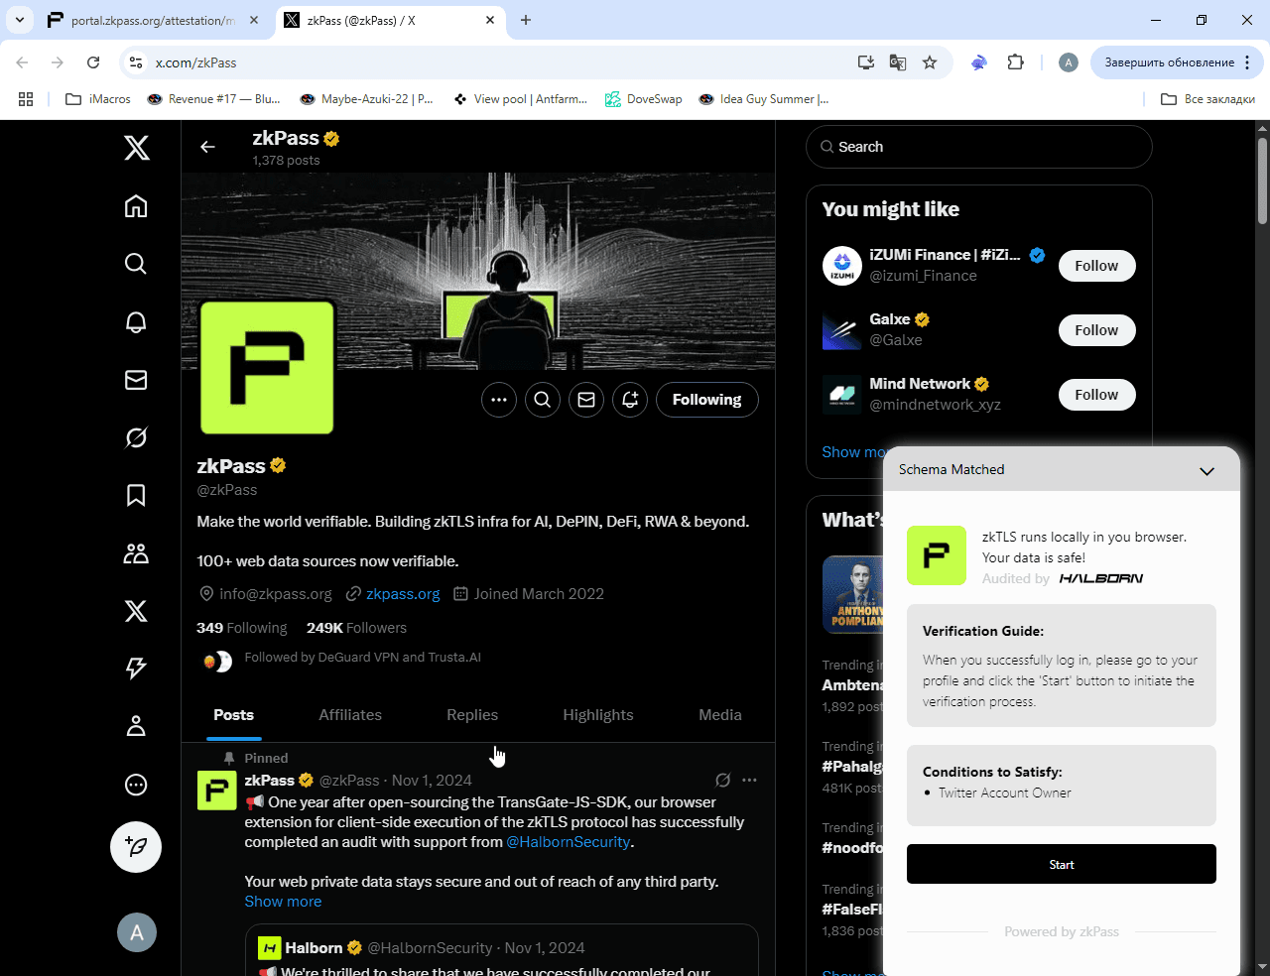1270x976 pixels.
Task: Message zkPass via envelope button
Action: coord(586,400)
